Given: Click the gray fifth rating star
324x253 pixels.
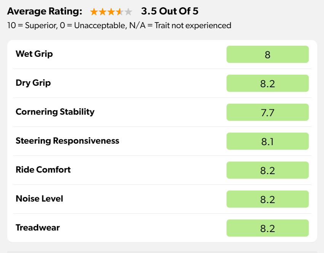Looking at the screenshot, I should (128, 12).
